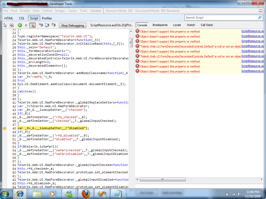The width and height of the screenshot is (266, 199).
Task: Open the Document Mode: IE8 Standards menu
Action: (x=157, y=11)
